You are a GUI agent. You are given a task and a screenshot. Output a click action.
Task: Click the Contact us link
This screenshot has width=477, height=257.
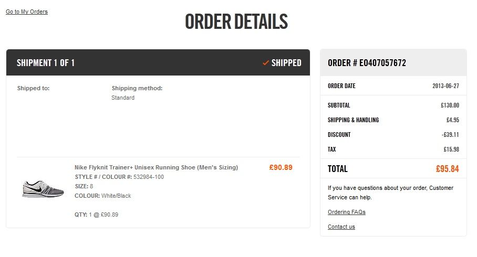341,227
